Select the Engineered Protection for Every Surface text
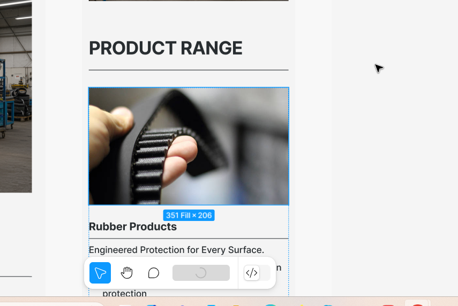The width and height of the screenshot is (458, 306). 176,250
